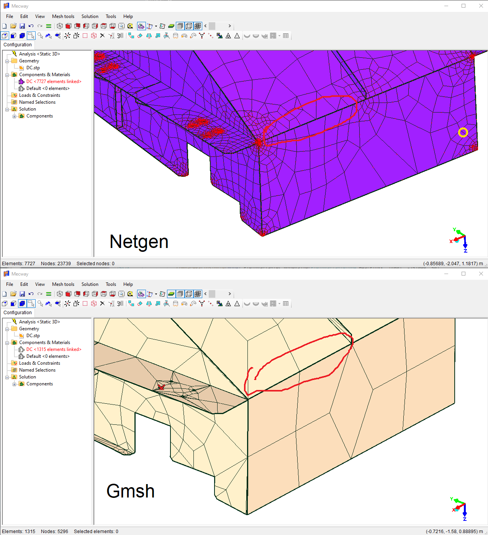This screenshot has width=488, height=535.
Task: Click wireframe isometric view cube in top window
Action: pos(60,26)
